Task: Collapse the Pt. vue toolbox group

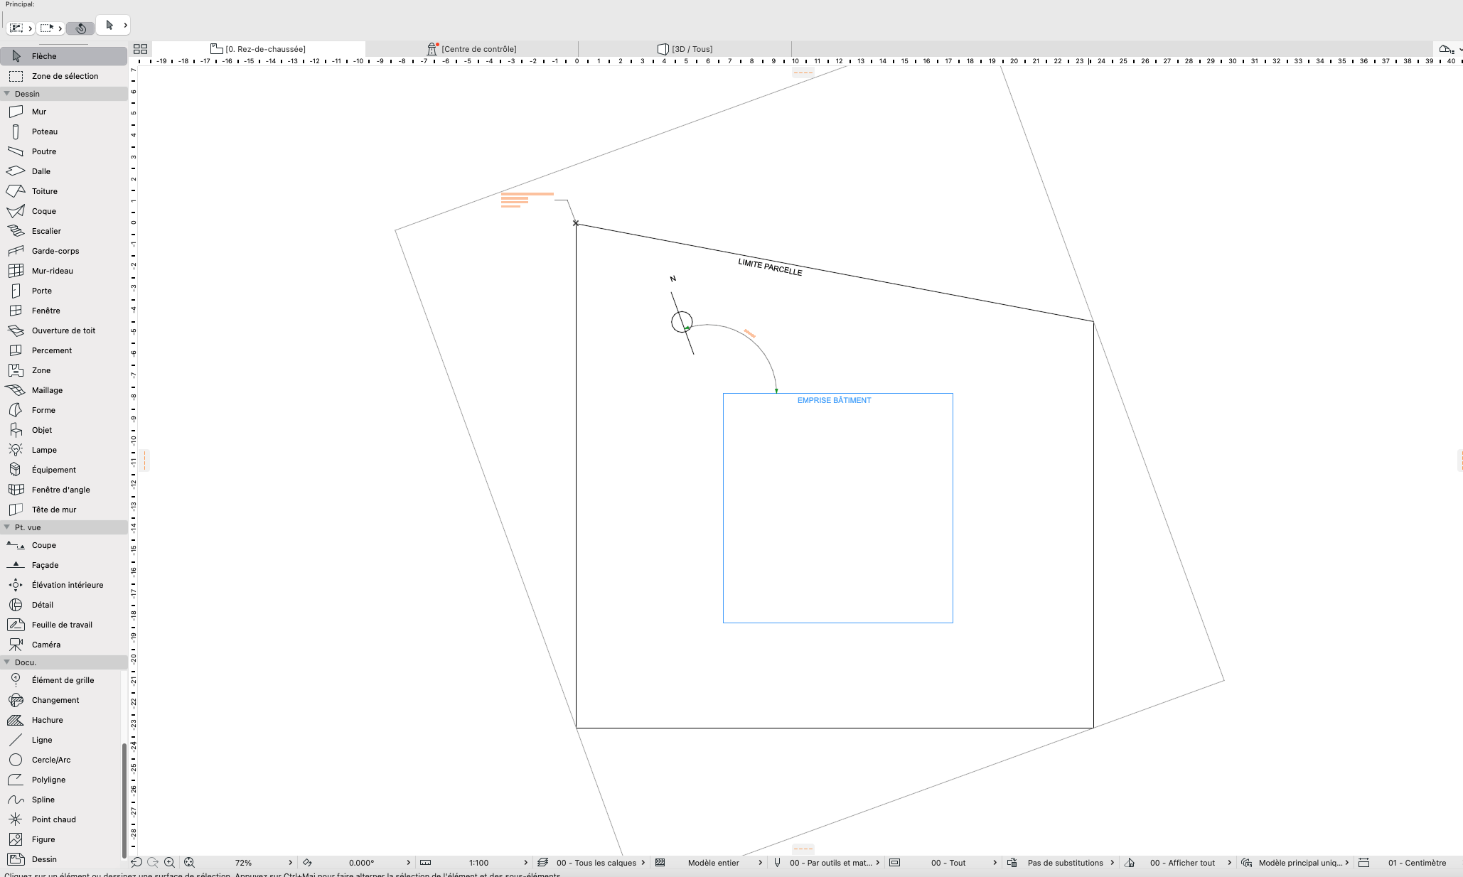Action: (7, 527)
